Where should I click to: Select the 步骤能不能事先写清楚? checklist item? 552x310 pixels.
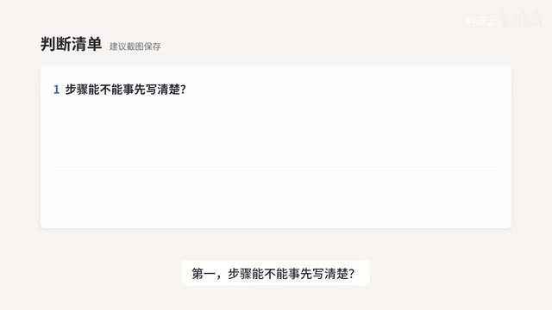(120, 90)
